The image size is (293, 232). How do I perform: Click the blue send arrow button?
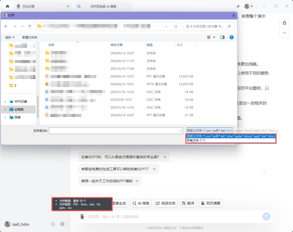pyautogui.click(x=266, y=216)
